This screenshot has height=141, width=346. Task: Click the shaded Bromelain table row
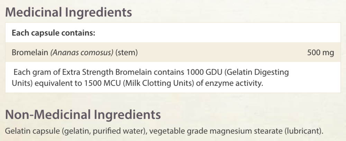[x=173, y=52]
